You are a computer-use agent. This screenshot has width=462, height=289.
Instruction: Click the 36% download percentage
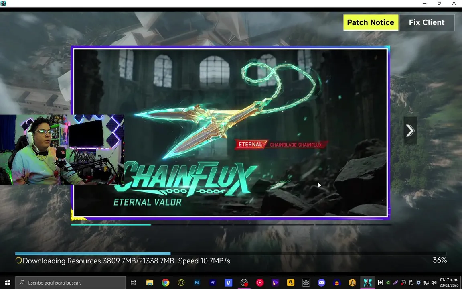[x=440, y=260]
